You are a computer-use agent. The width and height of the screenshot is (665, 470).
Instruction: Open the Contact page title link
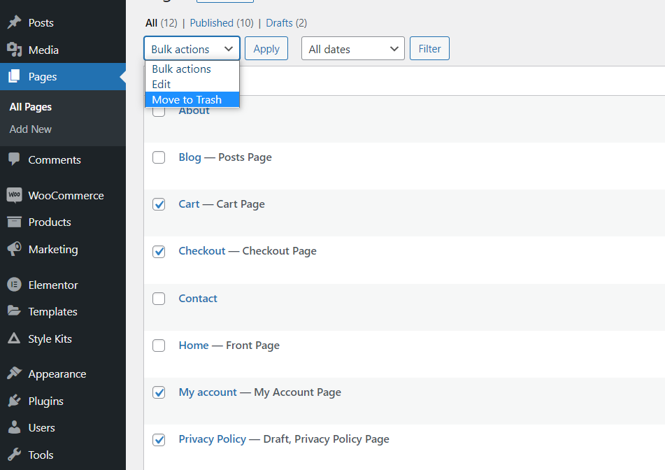tap(198, 299)
